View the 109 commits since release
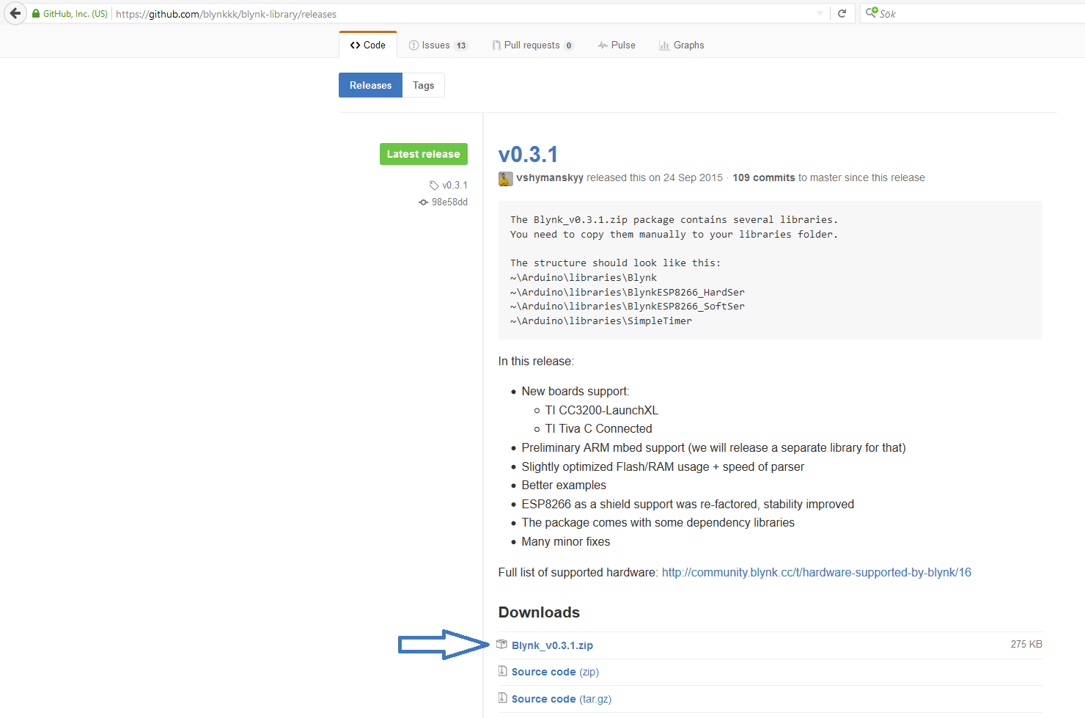 point(764,177)
